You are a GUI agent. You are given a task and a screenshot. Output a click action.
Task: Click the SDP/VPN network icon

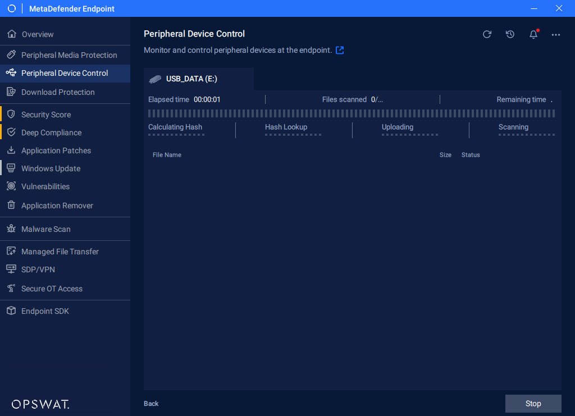[11, 269]
